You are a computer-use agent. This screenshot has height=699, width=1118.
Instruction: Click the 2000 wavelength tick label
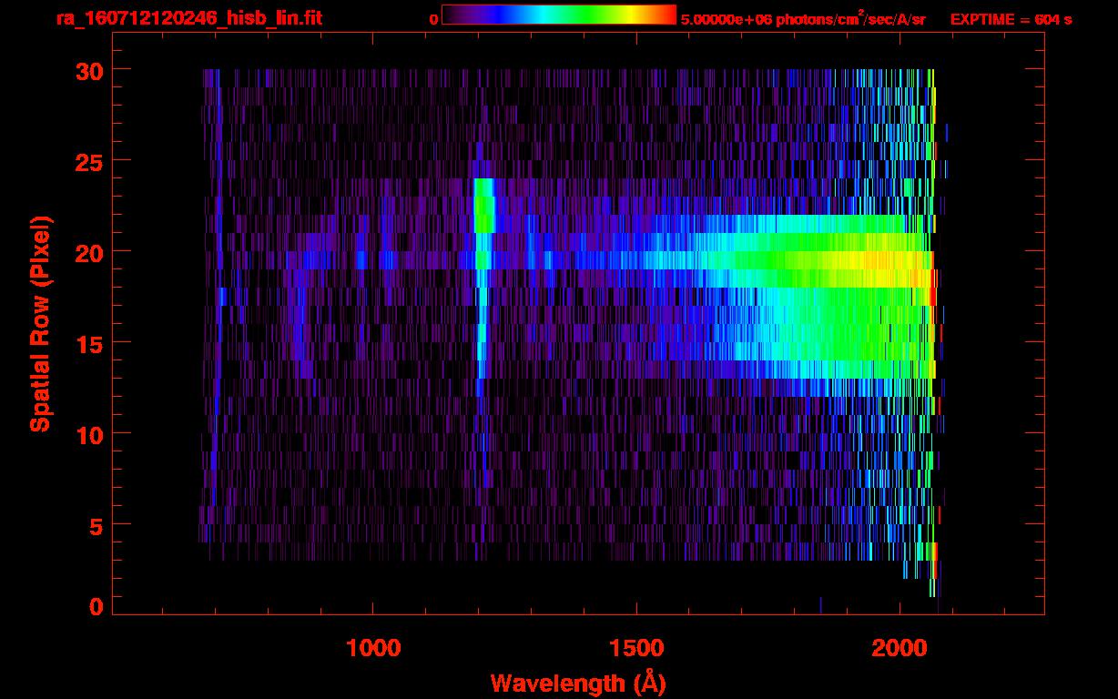[x=899, y=647]
